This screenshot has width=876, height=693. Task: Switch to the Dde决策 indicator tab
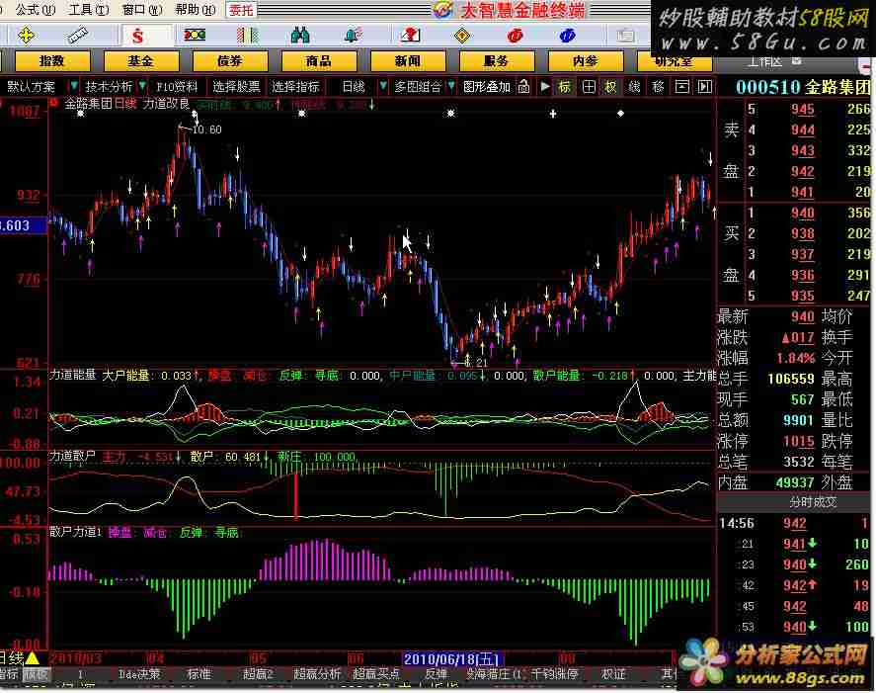139,674
